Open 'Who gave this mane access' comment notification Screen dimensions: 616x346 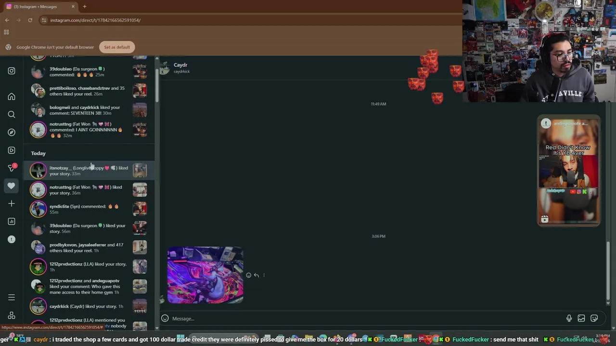pos(89,286)
